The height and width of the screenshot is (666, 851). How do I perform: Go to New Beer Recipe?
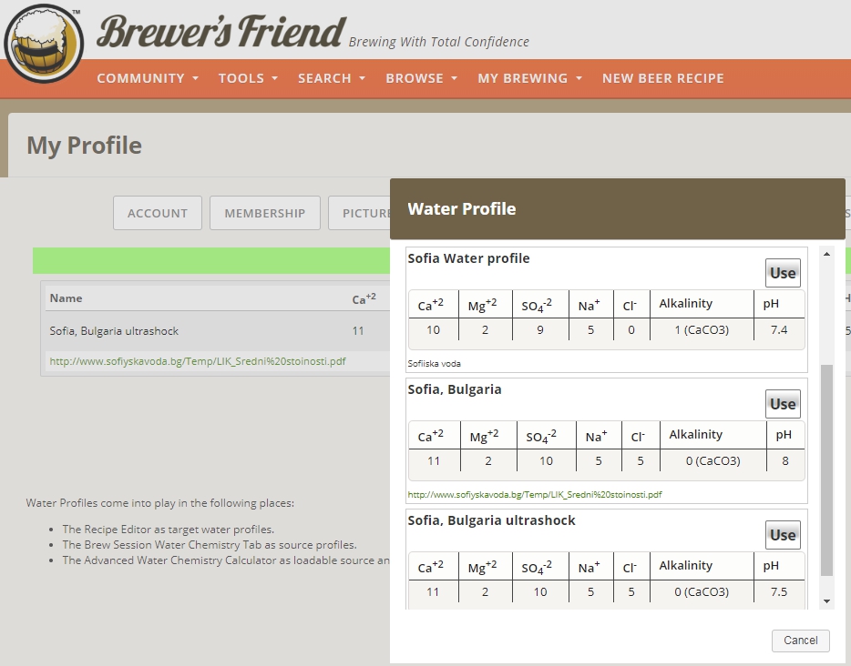pyautogui.click(x=662, y=78)
